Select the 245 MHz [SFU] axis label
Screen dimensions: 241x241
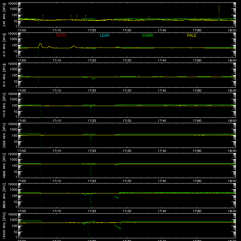(x=4, y=15)
